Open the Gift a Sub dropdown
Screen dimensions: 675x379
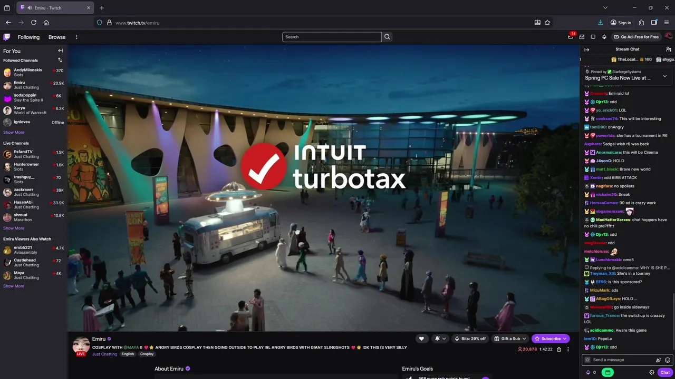(x=510, y=338)
